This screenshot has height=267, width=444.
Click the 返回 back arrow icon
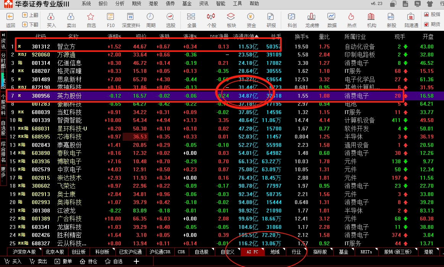pos(10,17)
